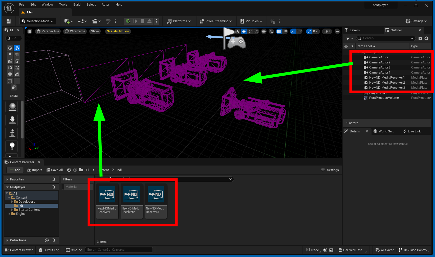Click the left palette vertical scrollbar

point(23,119)
